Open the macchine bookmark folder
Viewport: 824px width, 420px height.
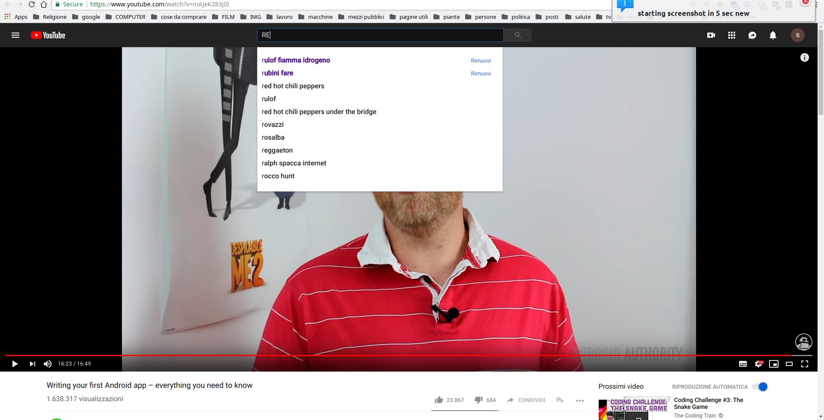tap(315, 17)
